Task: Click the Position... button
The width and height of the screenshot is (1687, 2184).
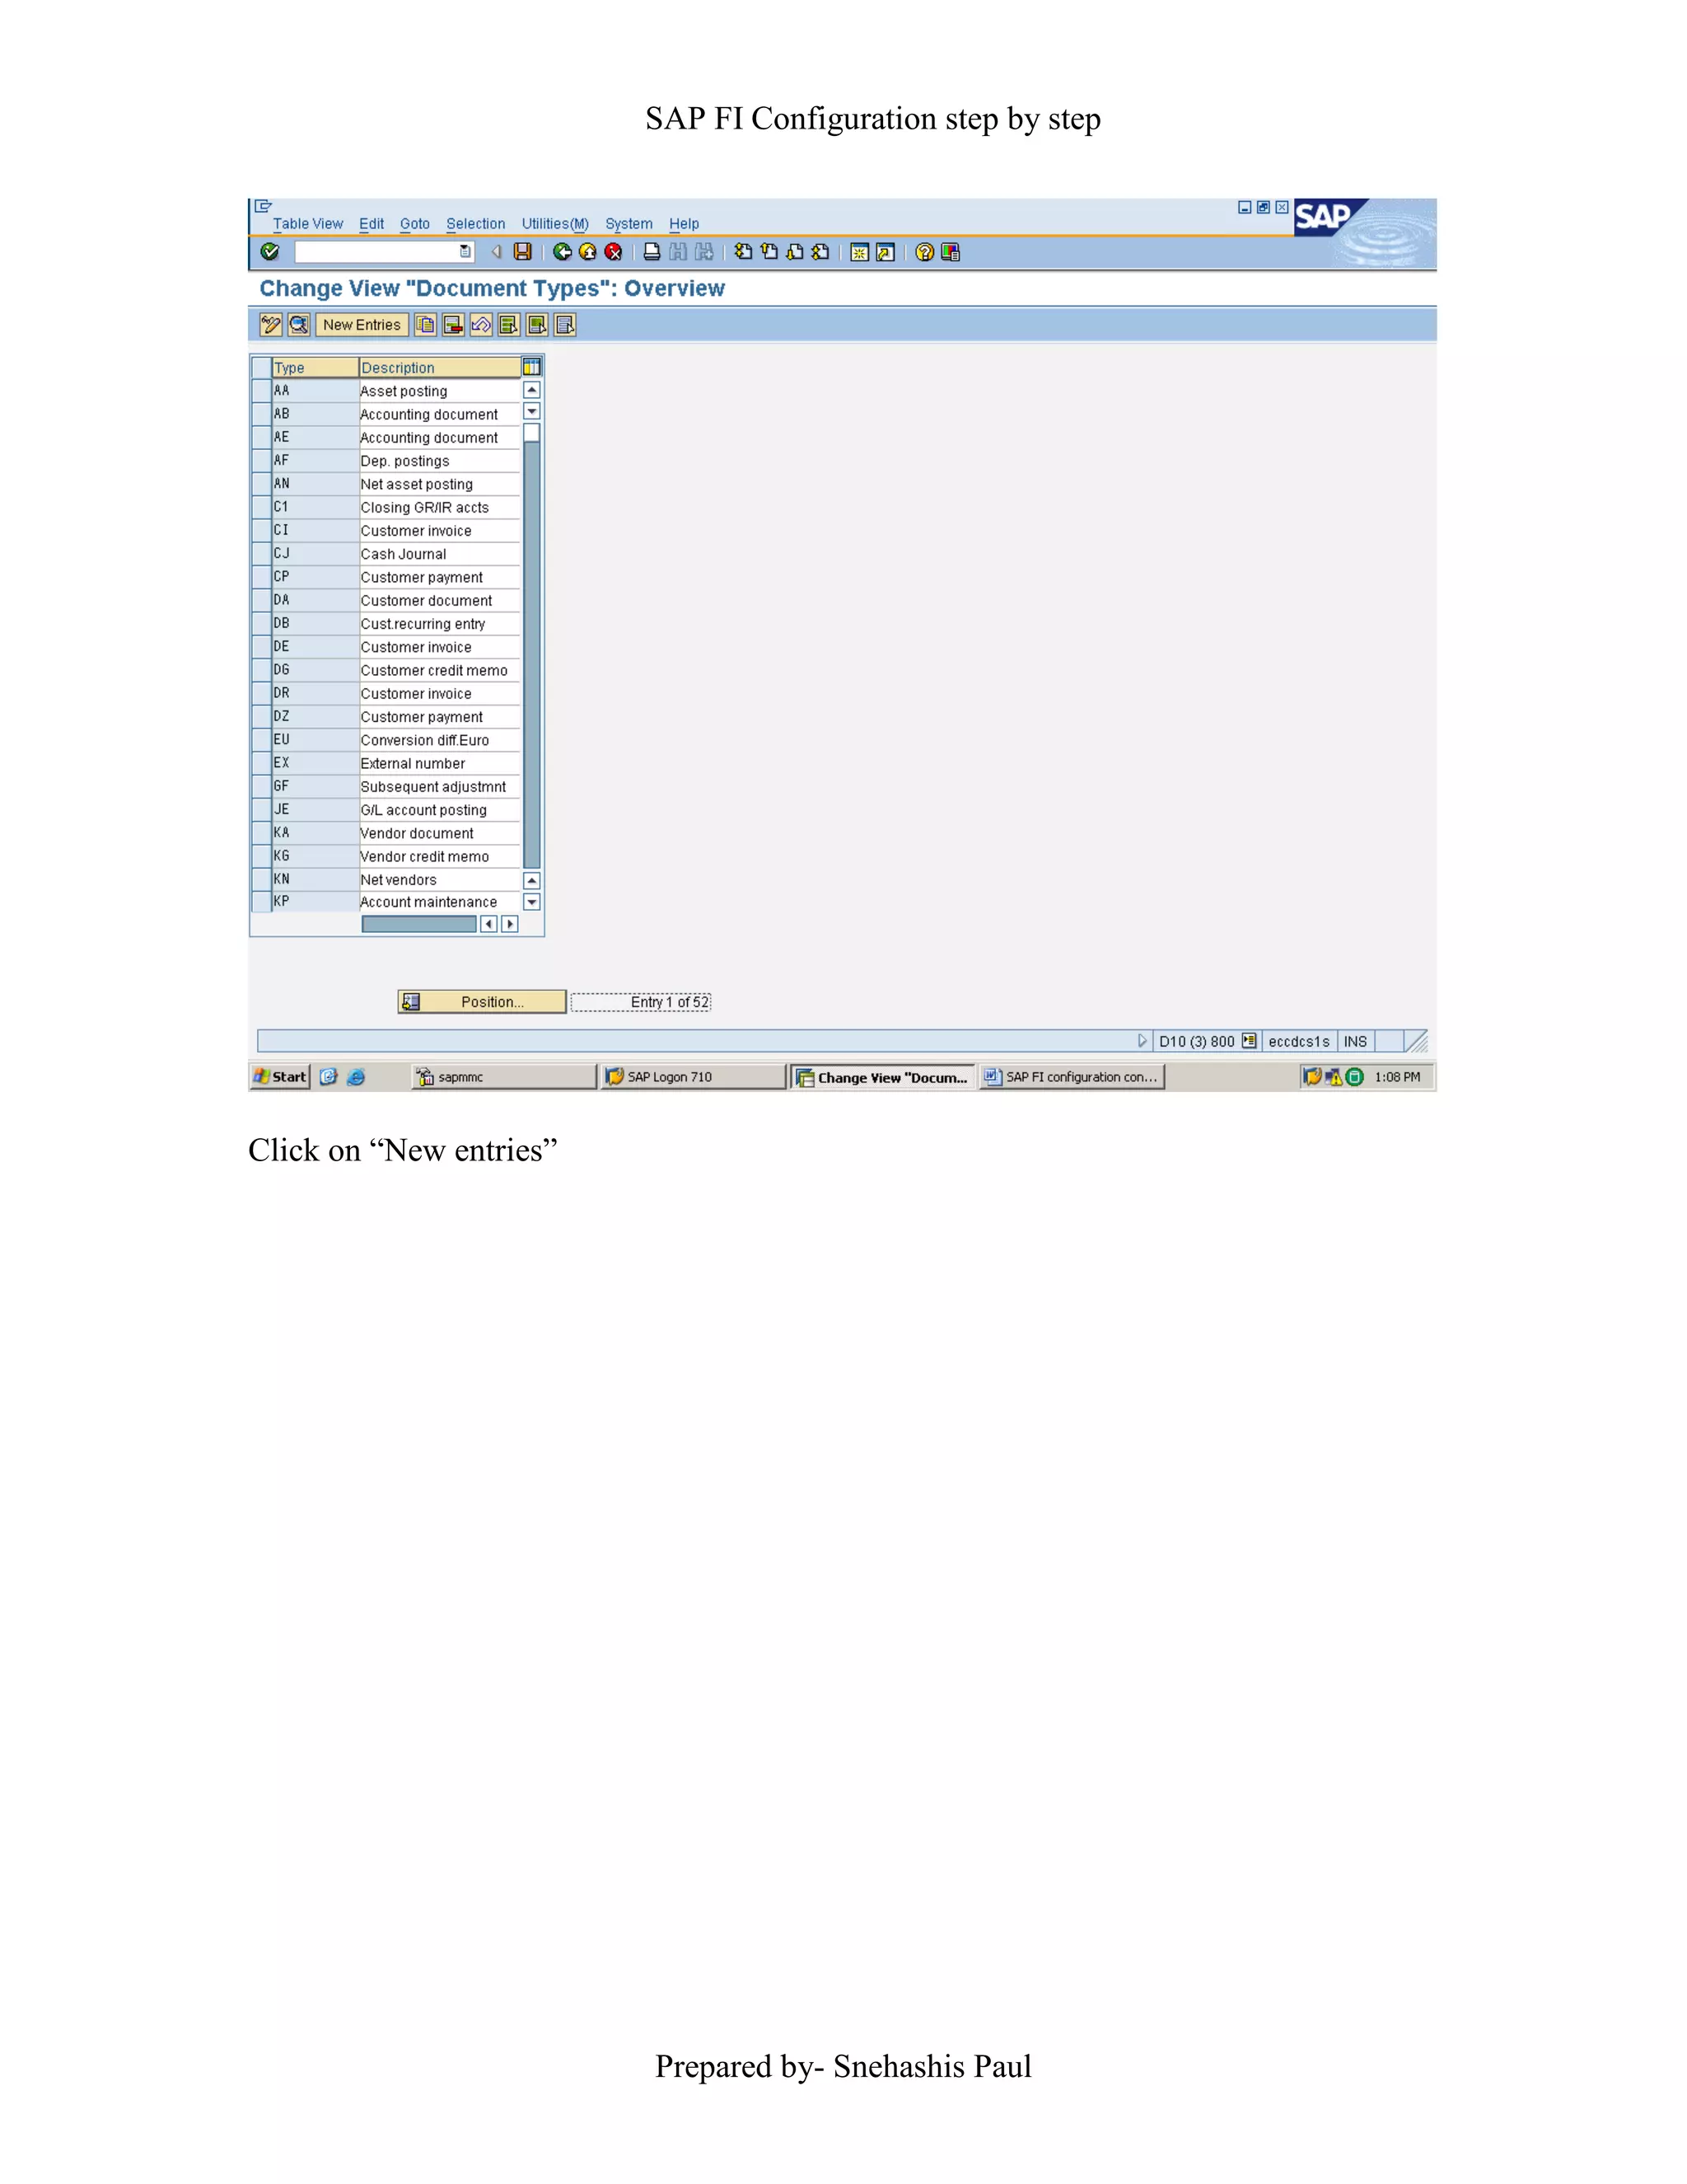Action: 483,1002
